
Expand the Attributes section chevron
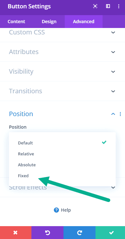point(113,52)
